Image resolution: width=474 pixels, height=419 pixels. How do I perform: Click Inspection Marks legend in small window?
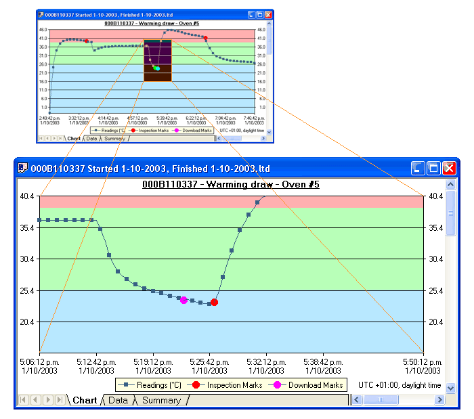pyautogui.click(x=150, y=131)
